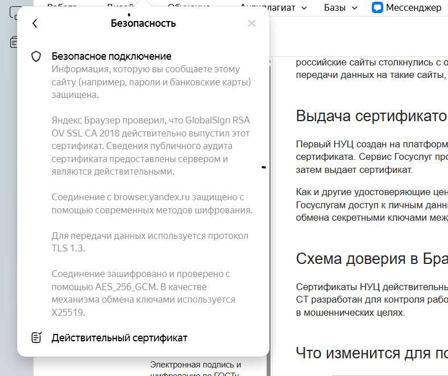Viewport: 448px width, 376px height.
Task: Open Действительный сертификат details
Action: 119,338
